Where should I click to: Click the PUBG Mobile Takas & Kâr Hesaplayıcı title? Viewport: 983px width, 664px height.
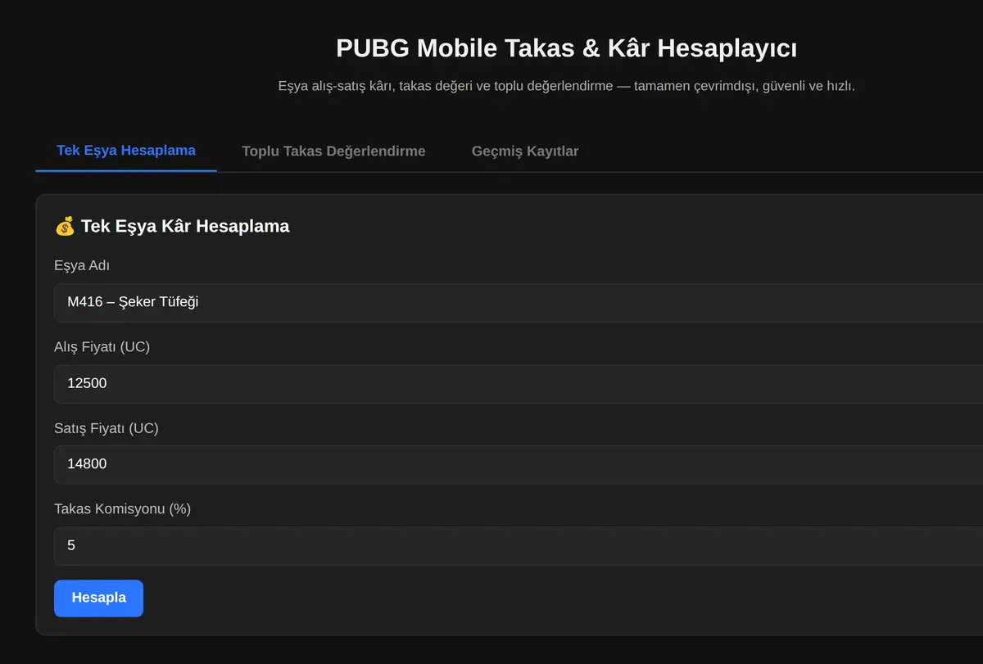point(567,48)
